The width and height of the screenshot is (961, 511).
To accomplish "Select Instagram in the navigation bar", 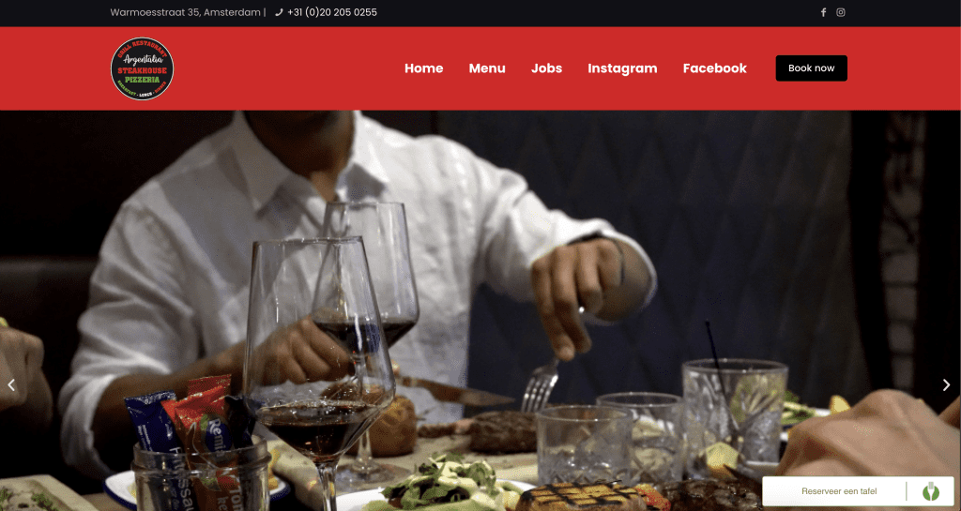I will [x=622, y=68].
